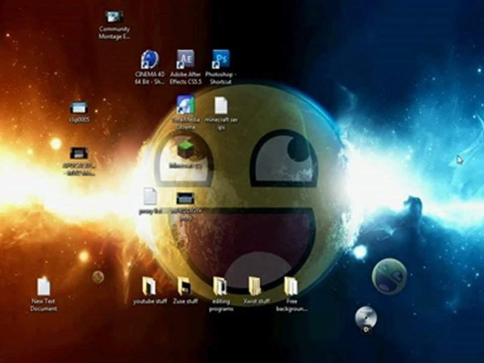Click the "New Text Document" label text

pyautogui.click(x=43, y=305)
